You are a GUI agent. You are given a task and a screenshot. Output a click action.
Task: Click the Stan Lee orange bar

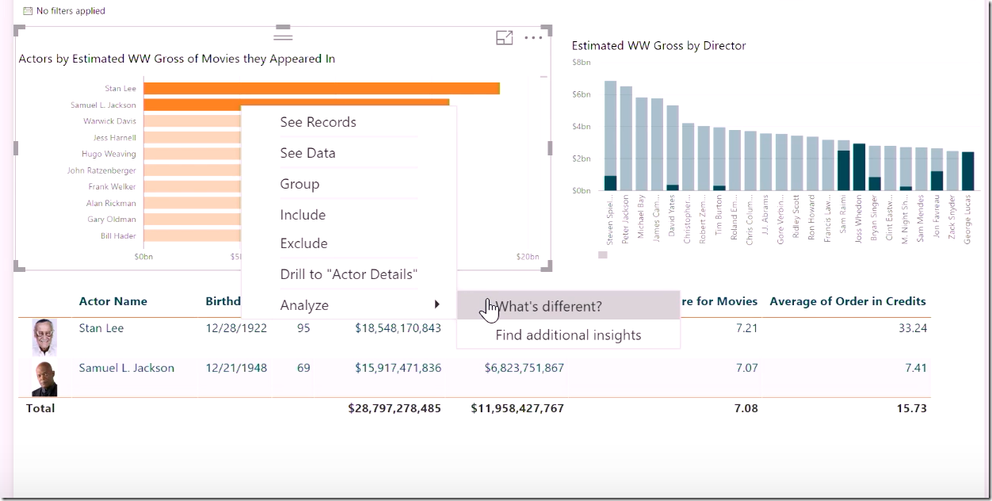tap(321, 88)
